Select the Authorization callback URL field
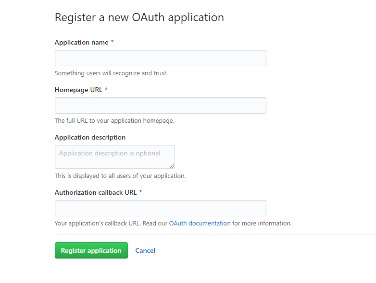 point(160,208)
